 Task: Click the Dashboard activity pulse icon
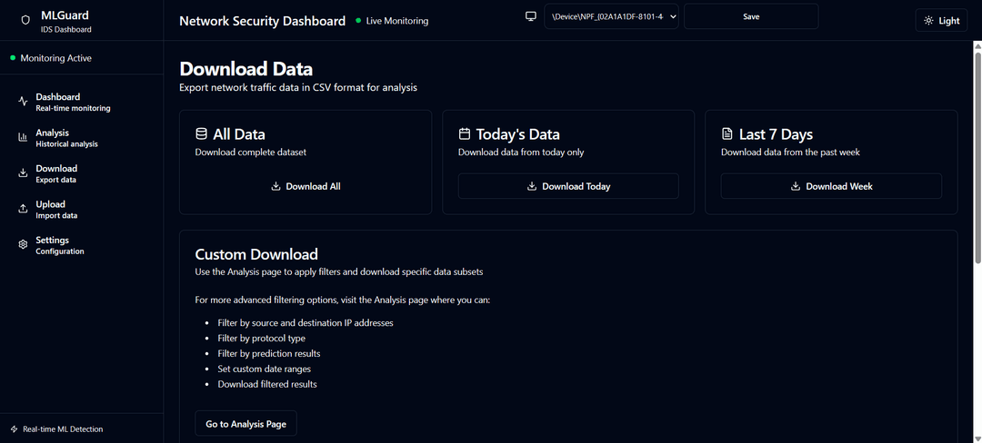click(23, 102)
